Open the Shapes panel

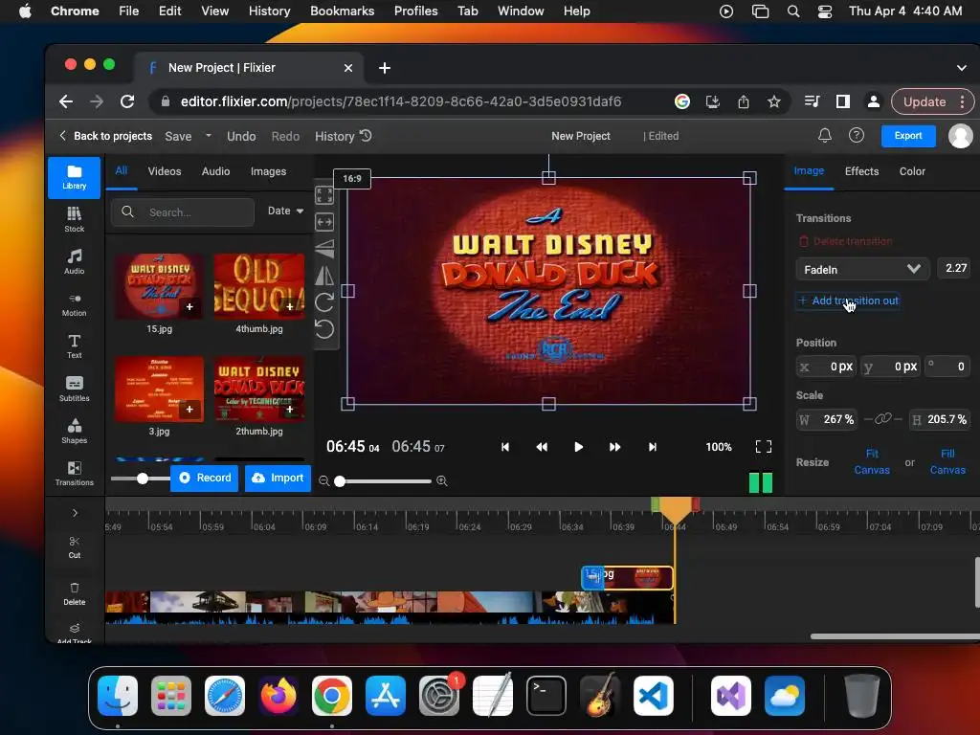pyautogui.click(x=74, y=432)
